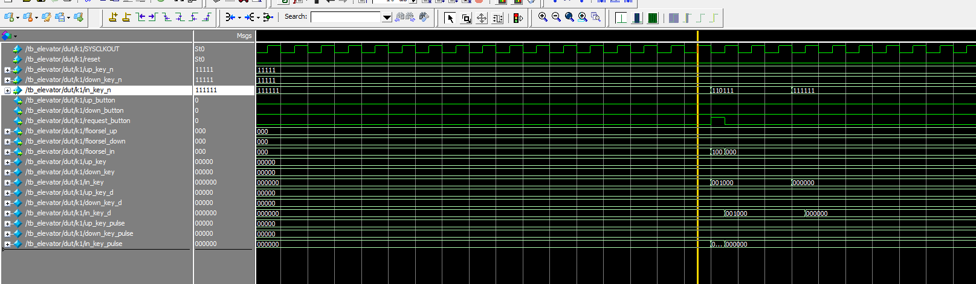
Task: Open the expand-time icon dropdown arrow
Action: click(x=258, y=17)
